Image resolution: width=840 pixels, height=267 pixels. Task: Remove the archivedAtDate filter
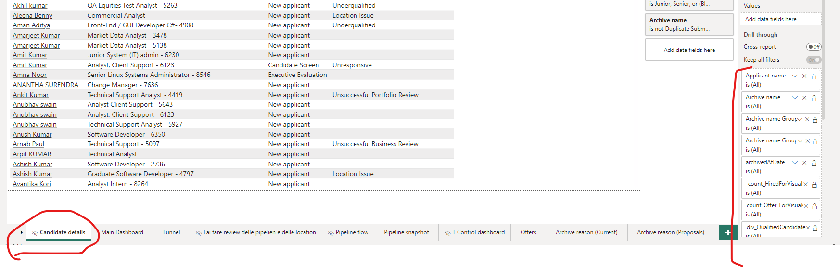pyautogui.click(x=804, y=163)
